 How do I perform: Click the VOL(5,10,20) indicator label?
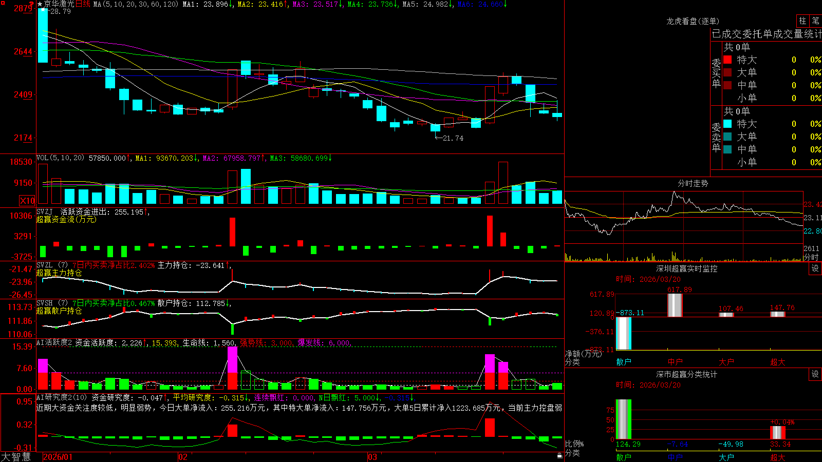click(x=60, y=158)
